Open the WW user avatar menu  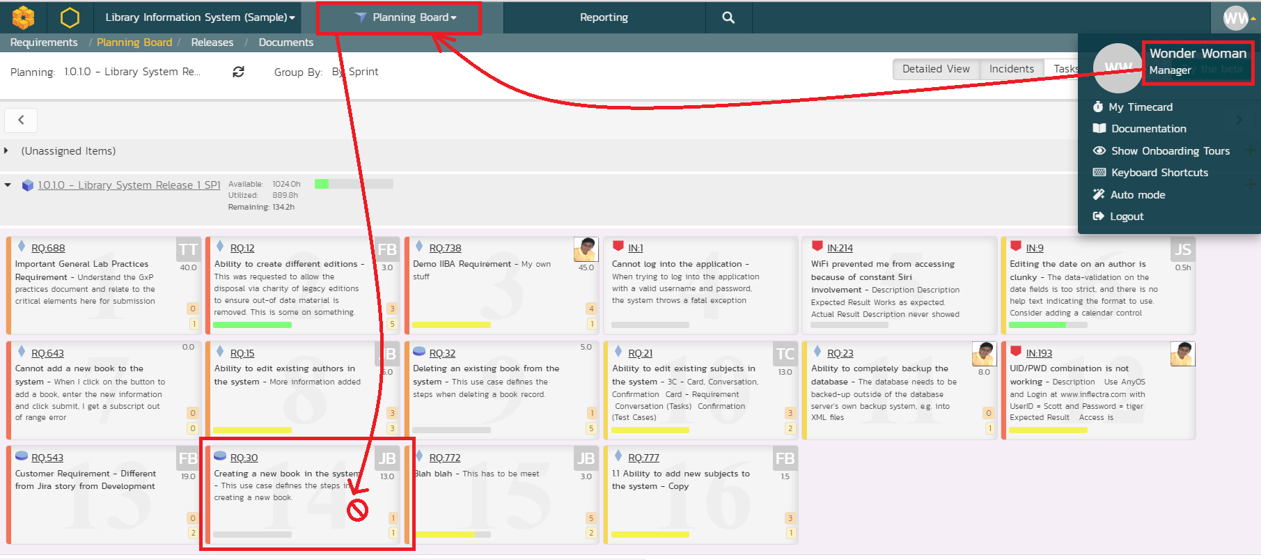click(1237, 17)
